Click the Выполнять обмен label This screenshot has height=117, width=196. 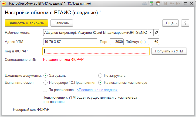[x=20, y=83]
